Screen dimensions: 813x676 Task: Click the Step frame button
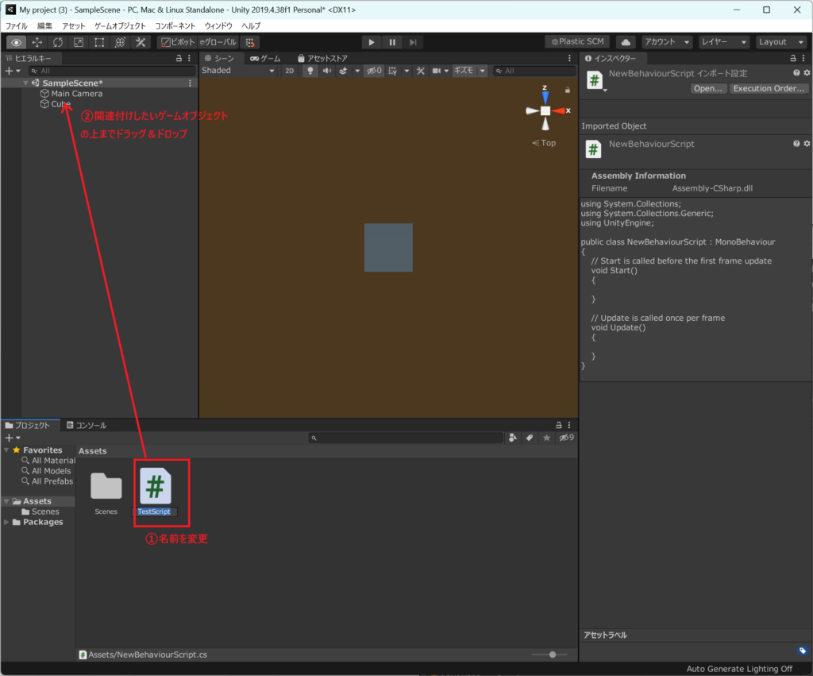(x=413, y=42)
